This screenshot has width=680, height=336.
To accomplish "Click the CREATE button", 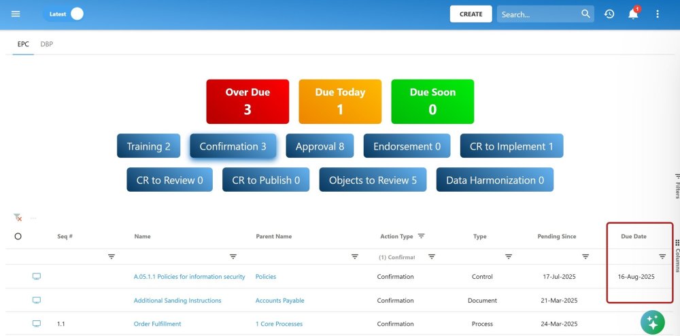I will (471, 14).
